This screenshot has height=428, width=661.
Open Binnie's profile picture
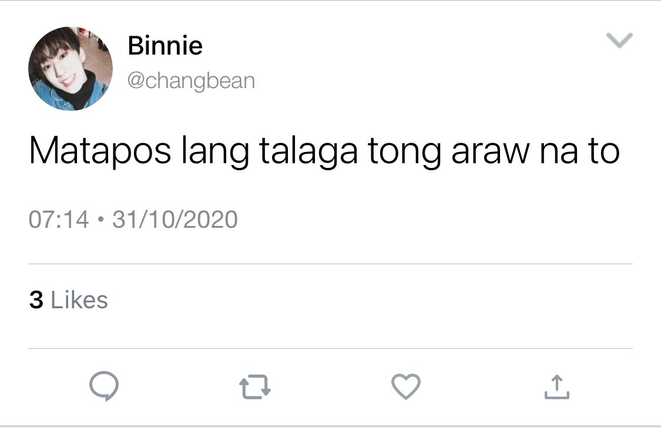(x=71, y=69)
